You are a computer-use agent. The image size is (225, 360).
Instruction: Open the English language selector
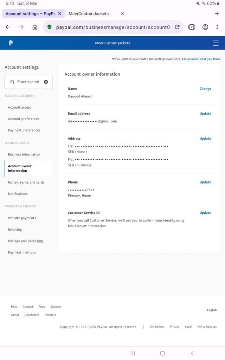[212, 310]
